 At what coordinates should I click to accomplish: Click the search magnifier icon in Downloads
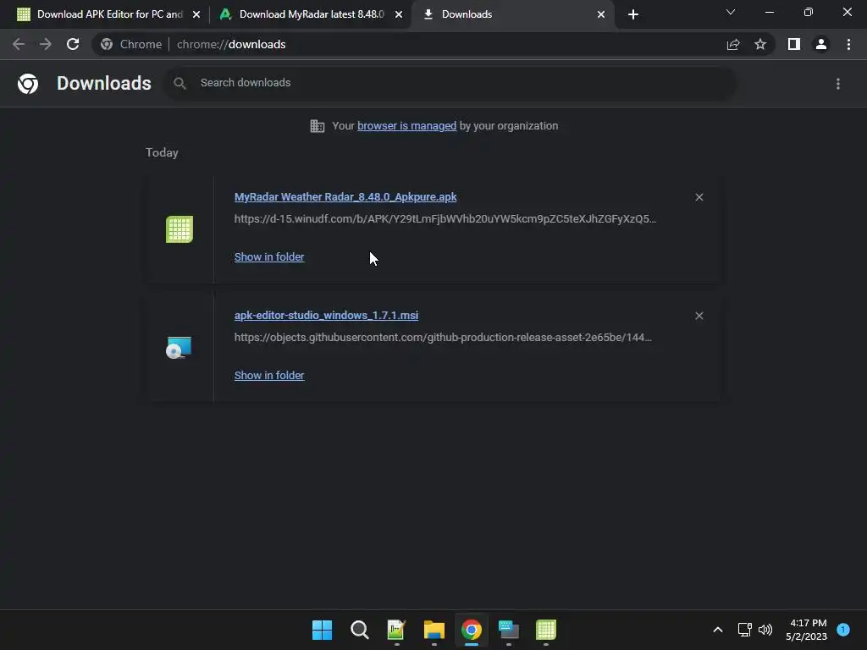click(x=179, y=83)
